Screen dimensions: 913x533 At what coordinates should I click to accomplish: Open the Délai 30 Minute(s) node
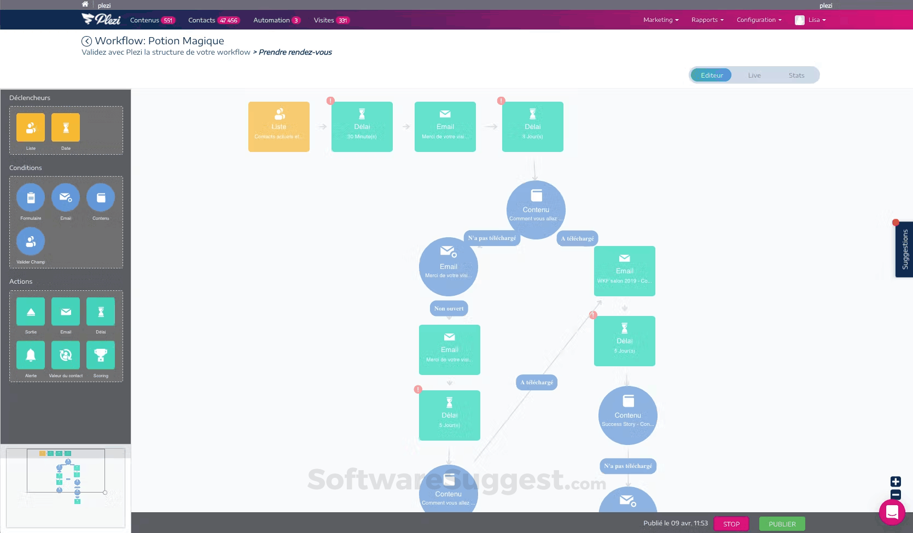point(362,127)
